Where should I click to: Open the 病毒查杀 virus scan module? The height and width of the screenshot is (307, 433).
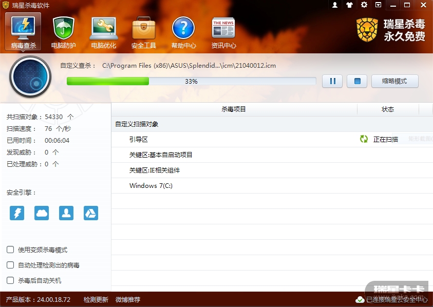coord(23,32)
